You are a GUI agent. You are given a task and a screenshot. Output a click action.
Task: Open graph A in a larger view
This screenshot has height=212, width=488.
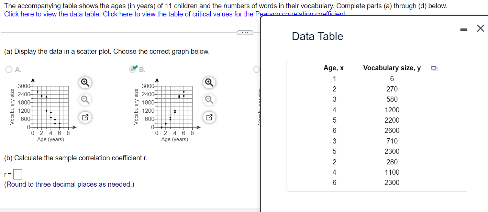click(x=85, y=117)
